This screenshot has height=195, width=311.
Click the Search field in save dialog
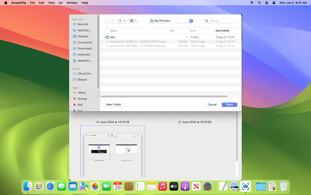[x=220, y=21]
